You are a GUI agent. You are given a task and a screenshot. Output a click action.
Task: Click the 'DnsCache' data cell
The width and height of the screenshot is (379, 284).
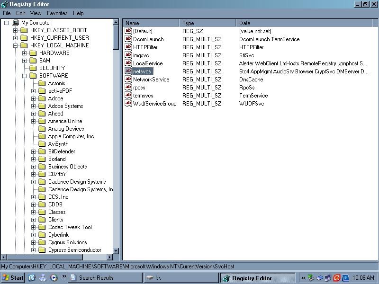[x=251, y=80]
